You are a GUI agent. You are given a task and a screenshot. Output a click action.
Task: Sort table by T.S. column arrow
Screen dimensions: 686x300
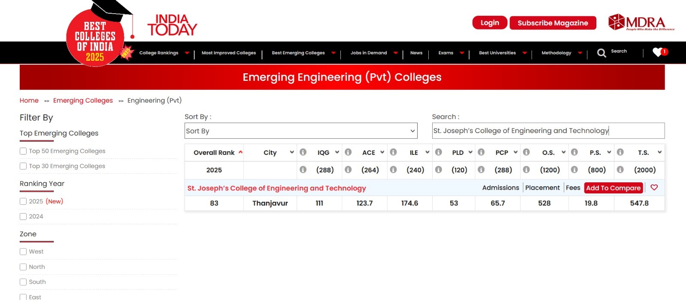[x=660, y=152]
